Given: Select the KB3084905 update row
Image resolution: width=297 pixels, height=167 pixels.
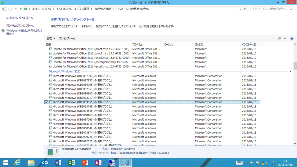Looking at the screenshot, I should click(152, 85).
